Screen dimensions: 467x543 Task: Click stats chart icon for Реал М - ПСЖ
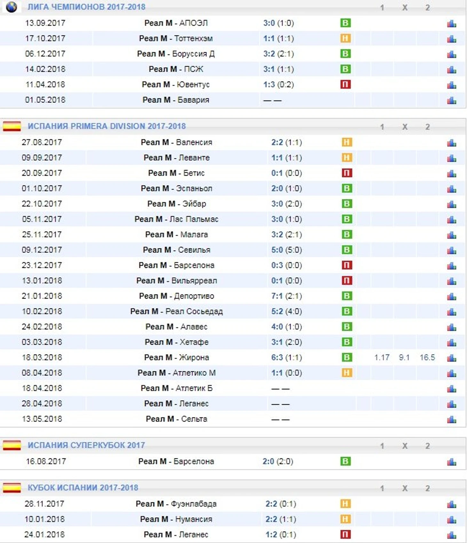(x=452, y=69)
